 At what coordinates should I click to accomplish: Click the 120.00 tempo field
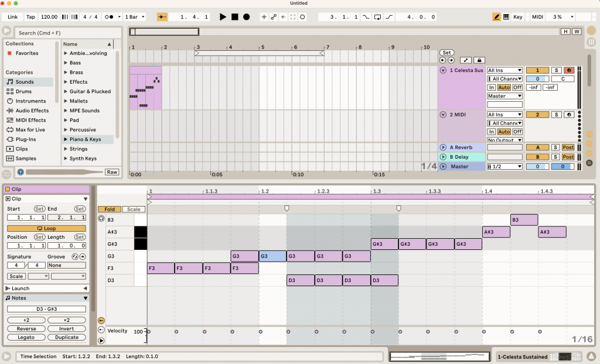[x=49, y=17]
